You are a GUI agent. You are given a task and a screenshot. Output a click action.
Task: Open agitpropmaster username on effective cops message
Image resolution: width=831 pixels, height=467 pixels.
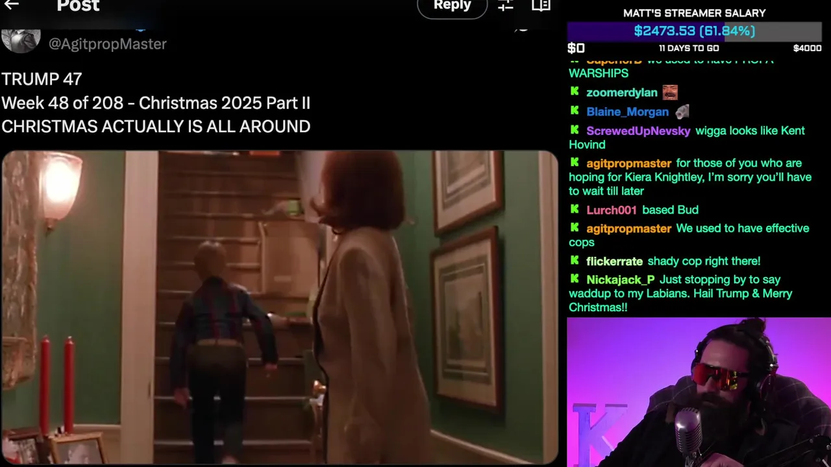pos(628,229)
